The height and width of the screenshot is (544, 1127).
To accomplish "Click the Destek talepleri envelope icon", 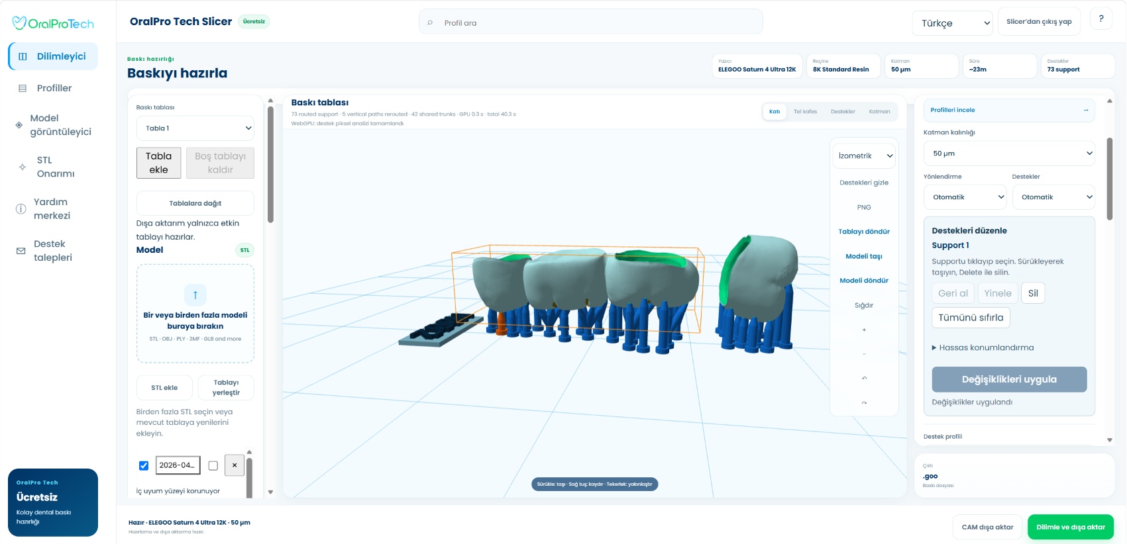I will tap(21, 251).
